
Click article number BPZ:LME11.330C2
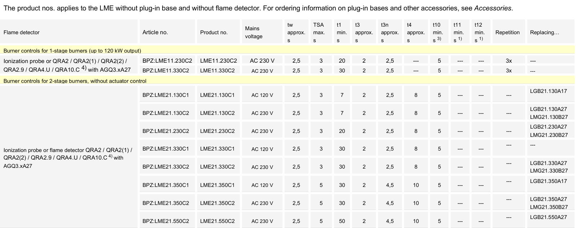click(x=166, y=71)
